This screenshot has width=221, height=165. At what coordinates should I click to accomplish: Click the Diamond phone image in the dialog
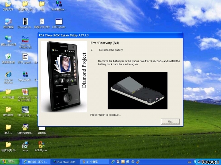tap(64, 77)
